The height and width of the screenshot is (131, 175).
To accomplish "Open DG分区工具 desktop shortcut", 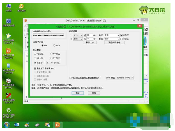I will (x=8, y=53).
